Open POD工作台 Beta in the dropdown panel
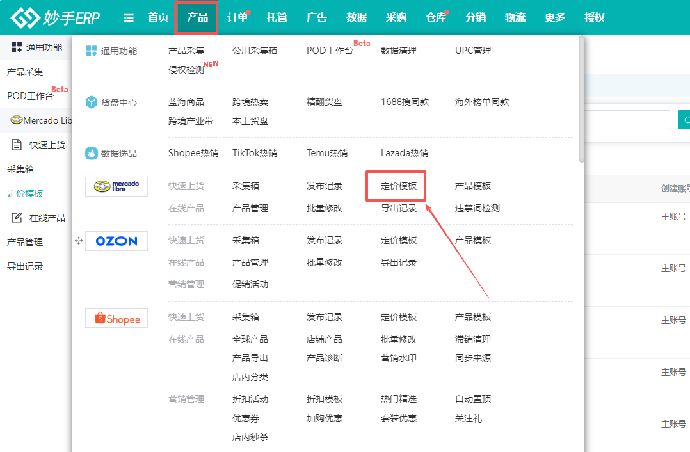The height and width of the screenshot is (452, 690). tap(330, 51)
